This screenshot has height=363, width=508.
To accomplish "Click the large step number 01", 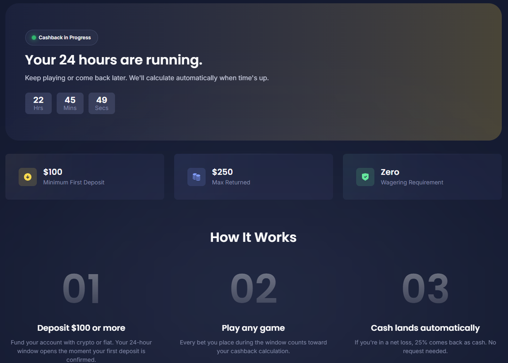I will [x=81, y=289].
